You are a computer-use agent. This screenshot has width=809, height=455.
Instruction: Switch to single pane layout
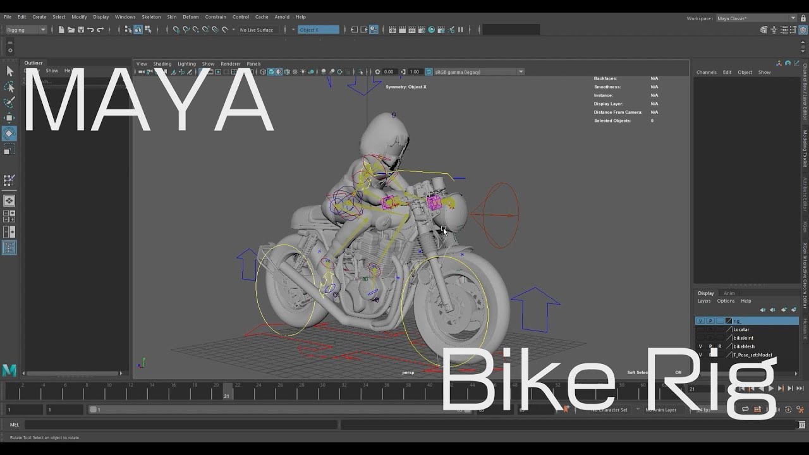click(x=9, y=201)
